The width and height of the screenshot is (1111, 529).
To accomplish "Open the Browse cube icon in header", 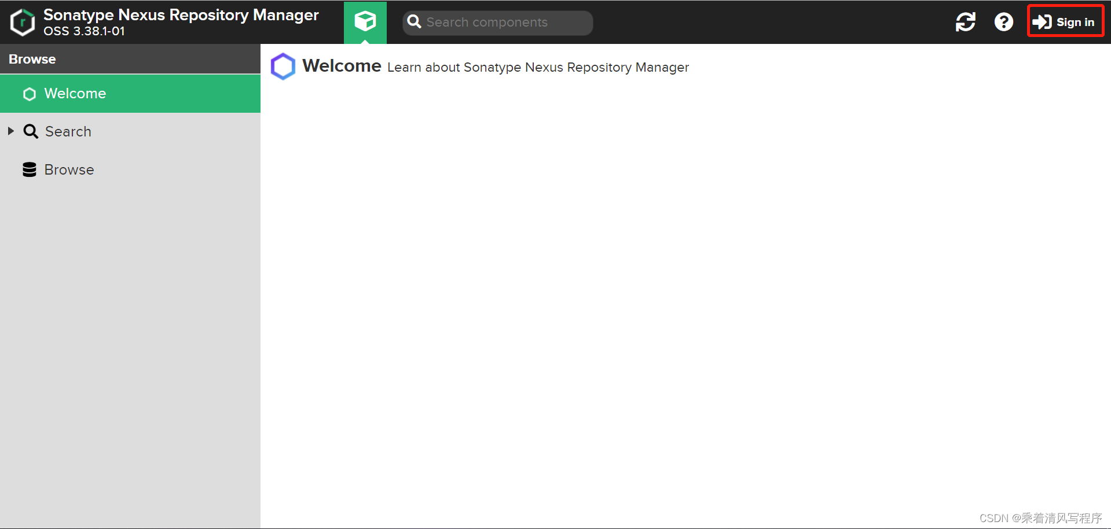I will (x=365, y=23).
